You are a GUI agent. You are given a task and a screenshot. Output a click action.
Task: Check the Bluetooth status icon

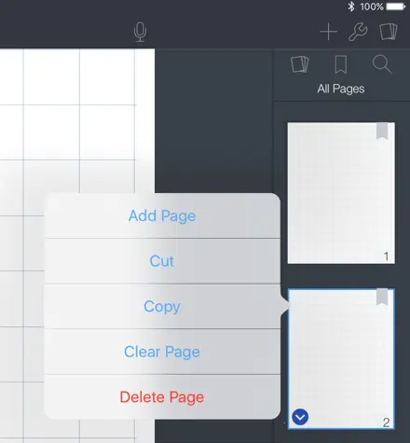pyautogui.click(x=351, y=7)
